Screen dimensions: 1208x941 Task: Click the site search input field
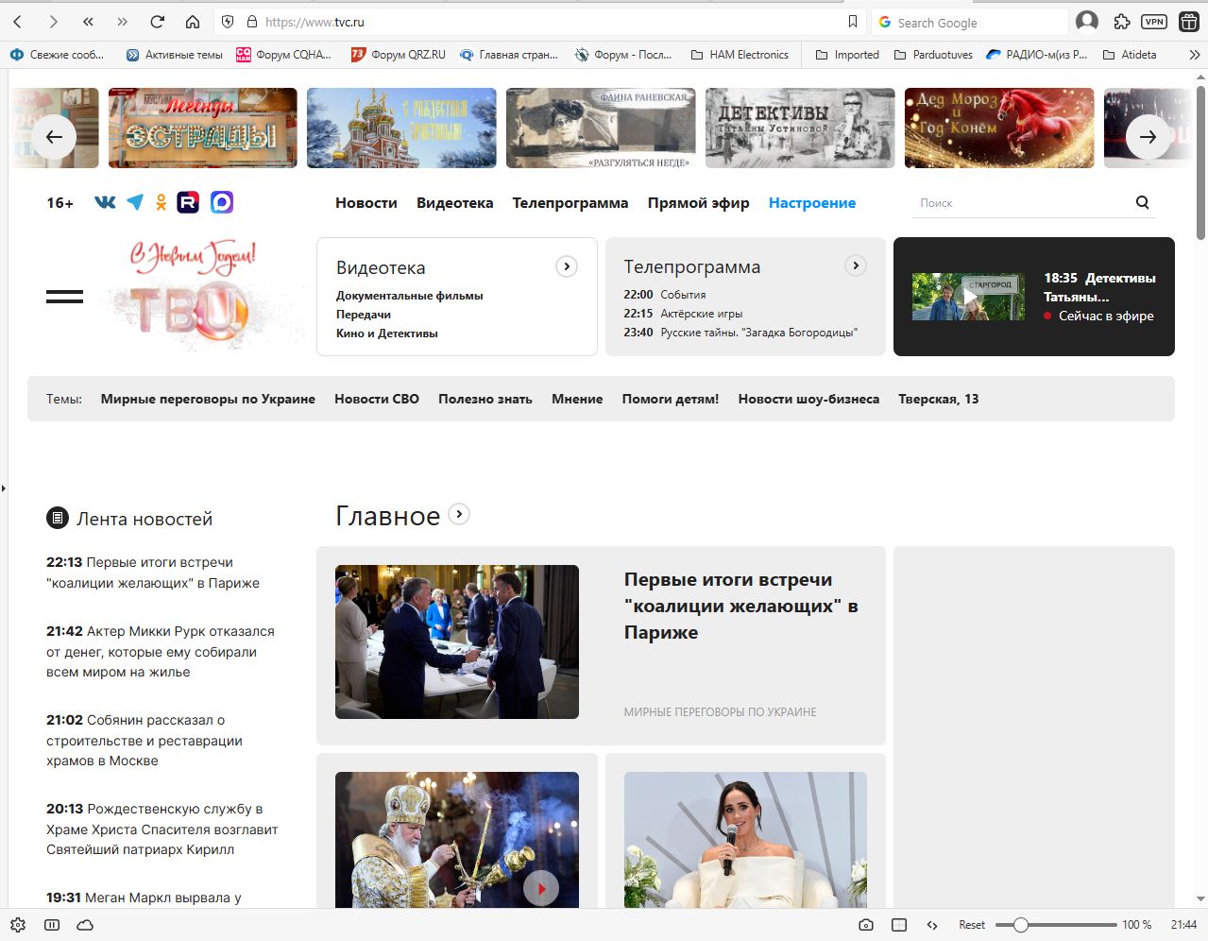(x=1020, y=203)
